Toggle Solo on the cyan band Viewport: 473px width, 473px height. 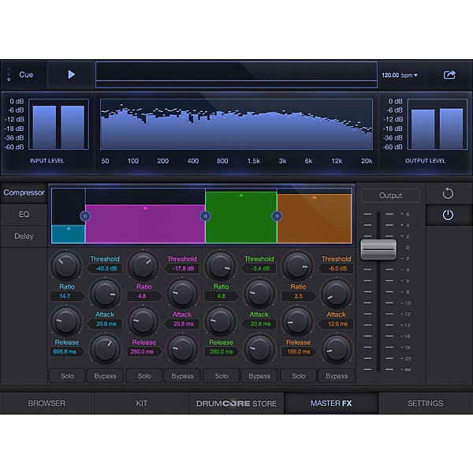tap(67, 376)
